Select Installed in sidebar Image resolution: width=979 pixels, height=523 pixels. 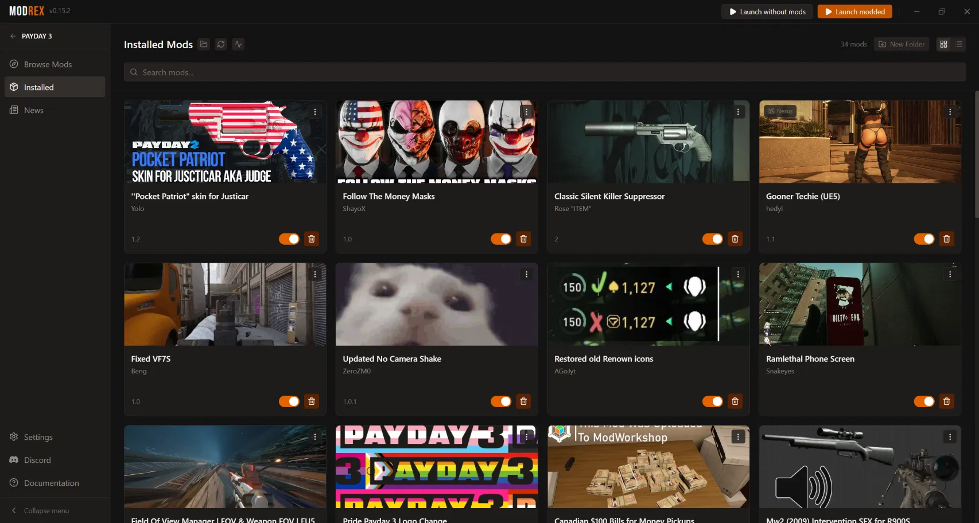pyautogui.click(x=55, y=87)
